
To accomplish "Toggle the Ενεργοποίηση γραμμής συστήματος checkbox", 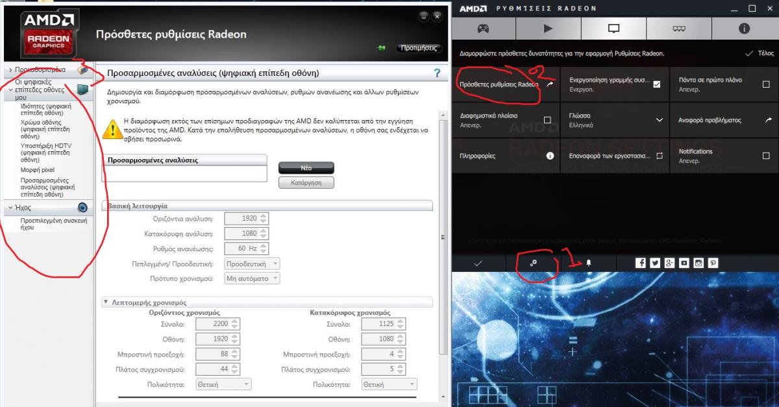I will click(x=656, y=84).
